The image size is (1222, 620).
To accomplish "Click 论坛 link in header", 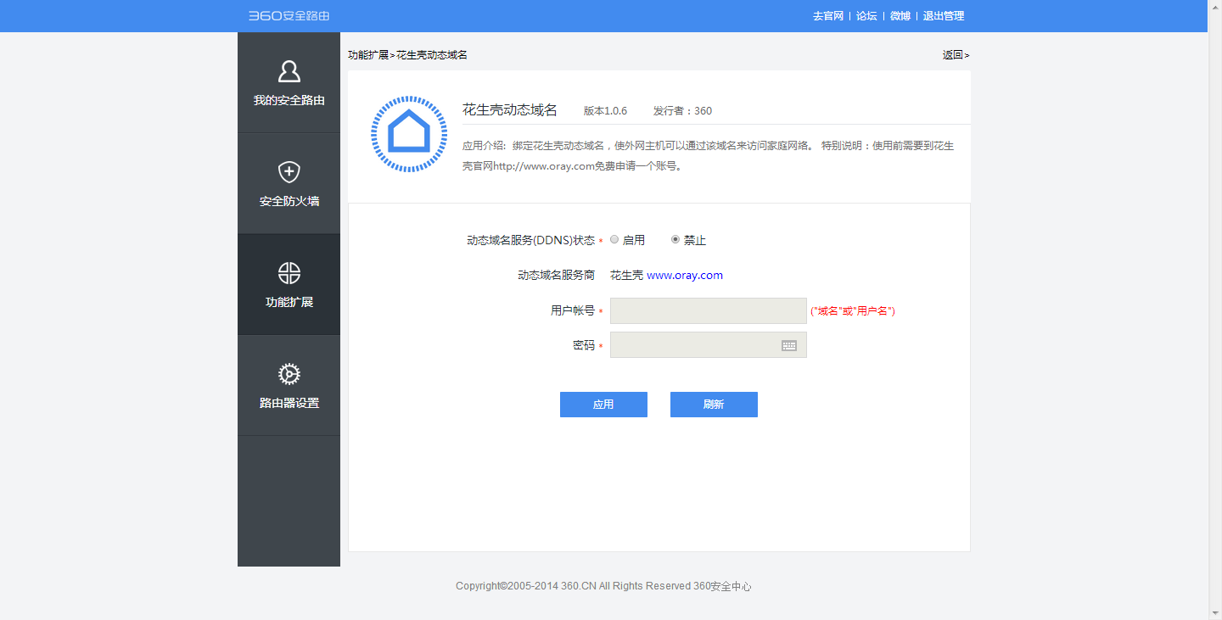I will click(866, 16).
